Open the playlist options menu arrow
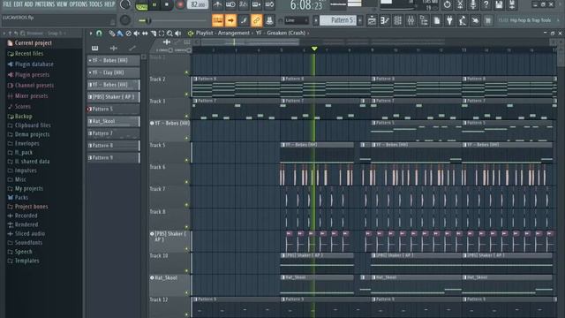Screen dimensions: 565x318 (x=91, y=34)
